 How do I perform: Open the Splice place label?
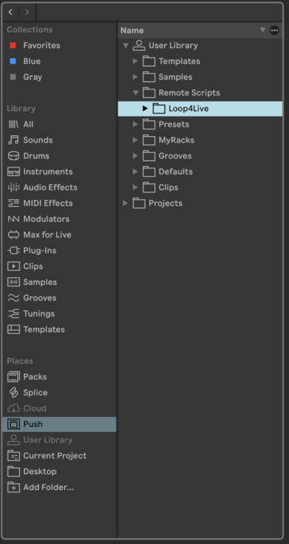pos(35,393)
